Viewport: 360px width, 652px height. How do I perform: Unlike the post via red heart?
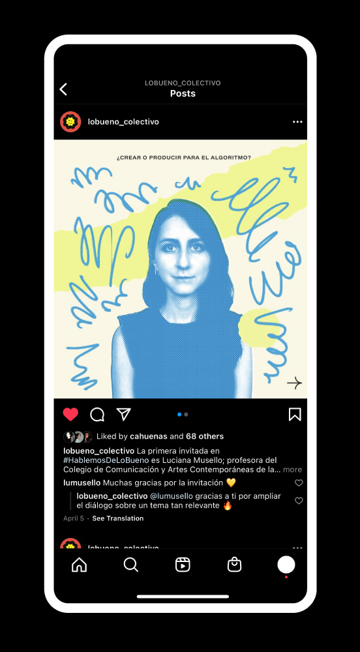[70, 414]
